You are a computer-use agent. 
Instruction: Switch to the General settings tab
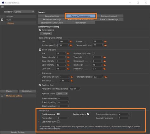[x=52, y=16]
